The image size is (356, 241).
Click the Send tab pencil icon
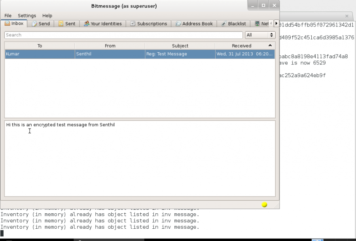click(34, 24)
